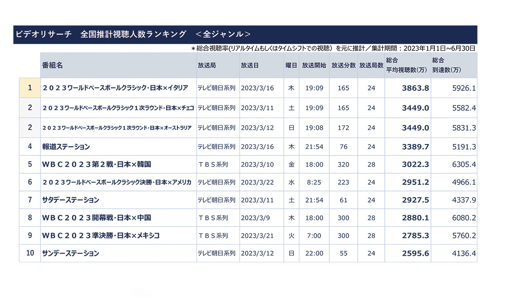Select the 報道ステーション program name
Image resolution: width=532 pixels, height=304 pixels.
pos(66,146)
